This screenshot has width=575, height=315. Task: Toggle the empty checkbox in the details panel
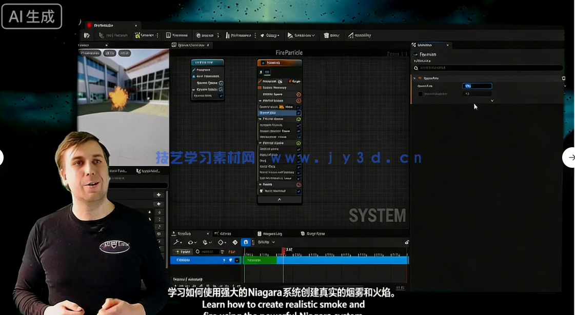click(420, 94)
